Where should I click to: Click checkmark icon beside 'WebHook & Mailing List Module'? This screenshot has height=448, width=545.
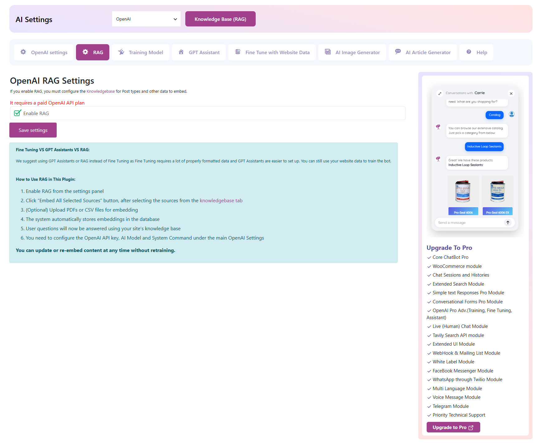point(429,353)
